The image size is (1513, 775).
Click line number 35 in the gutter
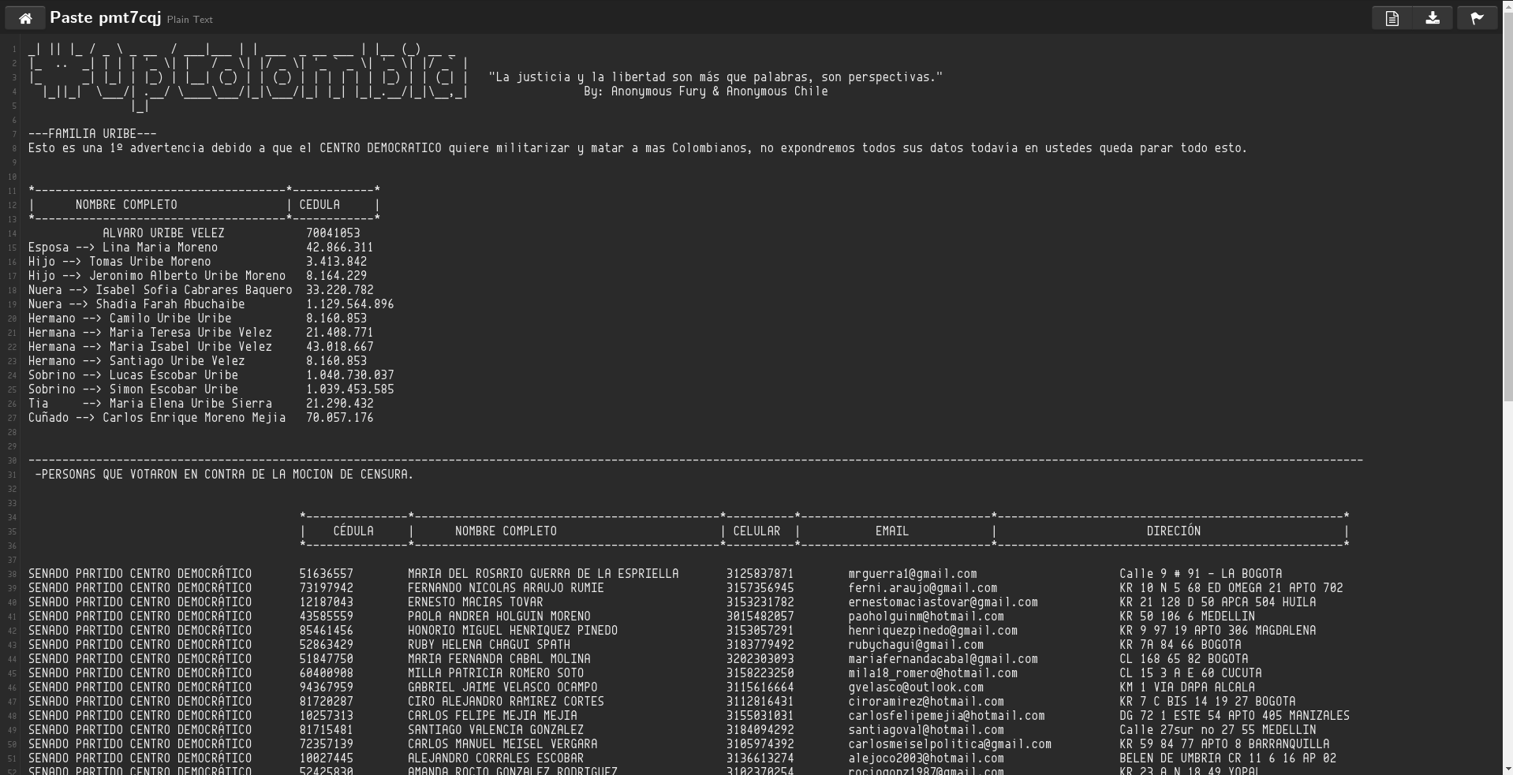pos(13,532)
